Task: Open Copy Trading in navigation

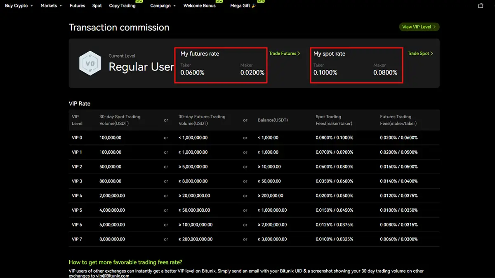Action: click(x=123, y=6)
